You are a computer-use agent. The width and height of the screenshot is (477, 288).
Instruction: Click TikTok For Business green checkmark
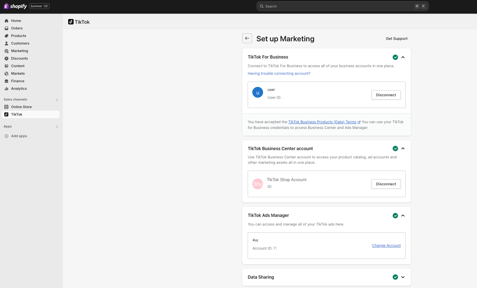click(x=395, y=57)
